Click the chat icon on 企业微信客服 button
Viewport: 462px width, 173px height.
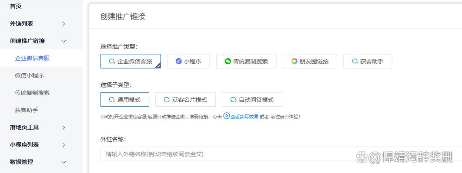coord(112,62)
